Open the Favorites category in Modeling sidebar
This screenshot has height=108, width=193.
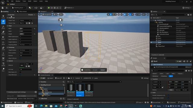coord(3,16)
